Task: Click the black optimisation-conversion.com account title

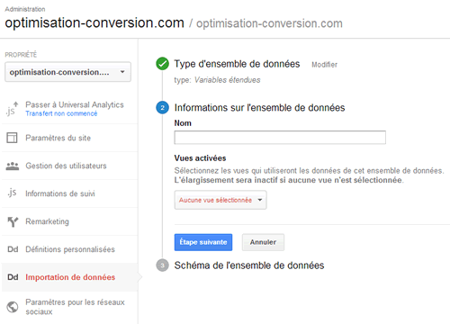Action: click(x=94, y=23)
